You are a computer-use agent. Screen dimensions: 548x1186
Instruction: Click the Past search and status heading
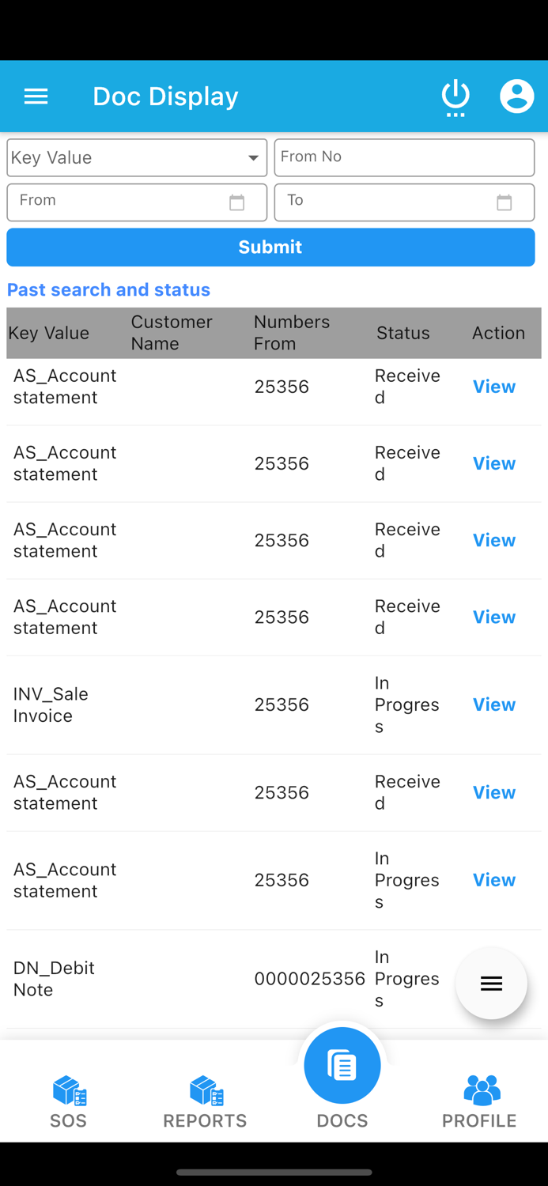(x=108, y=289)
